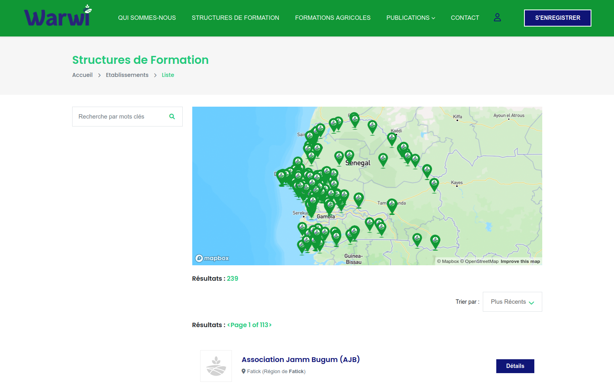Open Qui Sommes-Nous menu item
The image size is (614, 387).
point(147,18)
